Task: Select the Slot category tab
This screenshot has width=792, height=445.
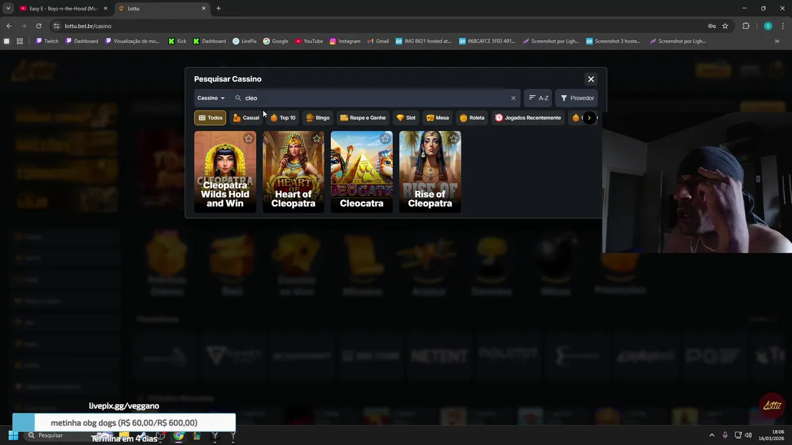Action: coord(406,117)
